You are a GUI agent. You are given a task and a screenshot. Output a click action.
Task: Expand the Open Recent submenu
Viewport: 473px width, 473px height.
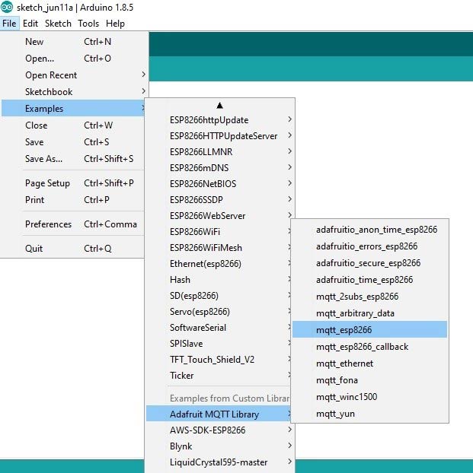coord(72,75)
